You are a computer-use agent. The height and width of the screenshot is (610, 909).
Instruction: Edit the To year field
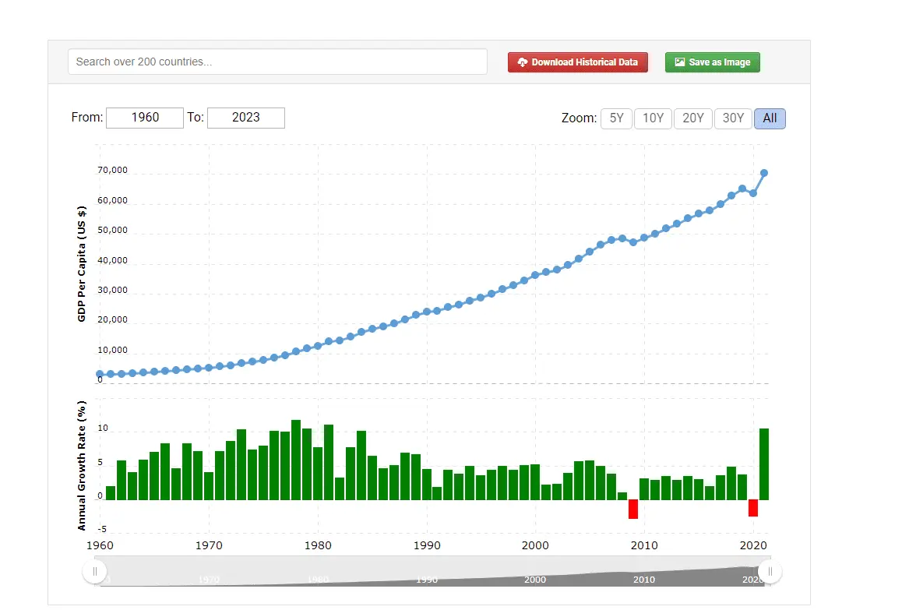tap(246, 118)
